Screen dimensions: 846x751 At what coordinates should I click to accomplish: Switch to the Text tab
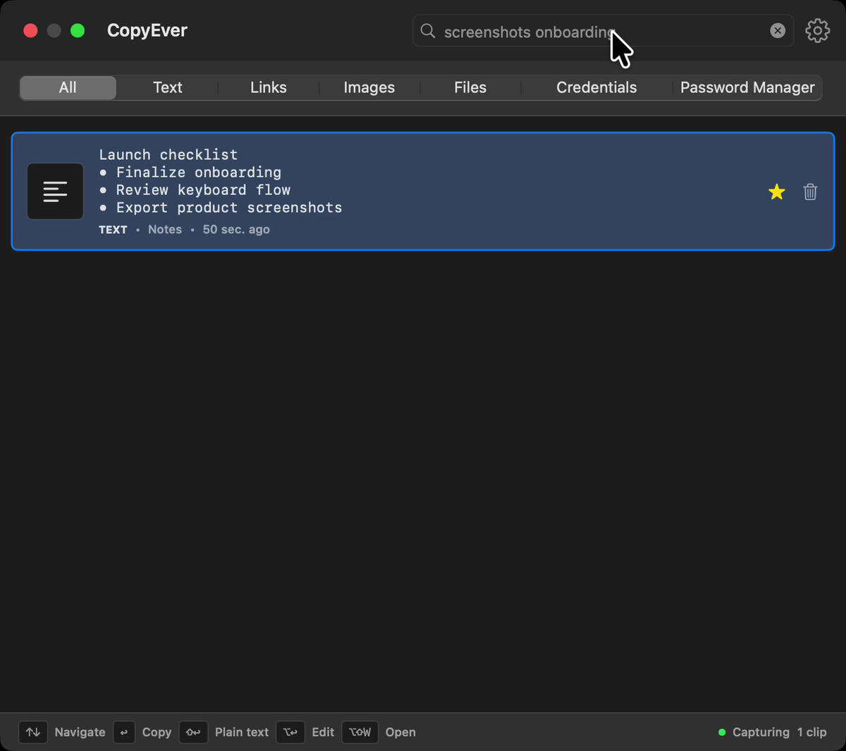click(x=168, y=87)
